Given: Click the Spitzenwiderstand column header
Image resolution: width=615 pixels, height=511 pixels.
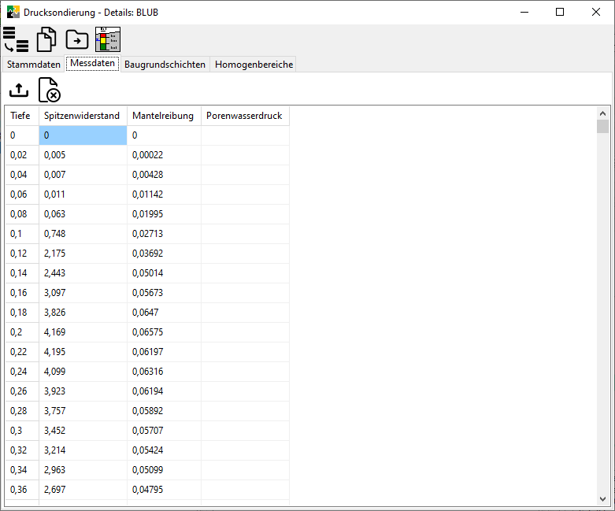Looking at the screenshot, I should point(83,116).
